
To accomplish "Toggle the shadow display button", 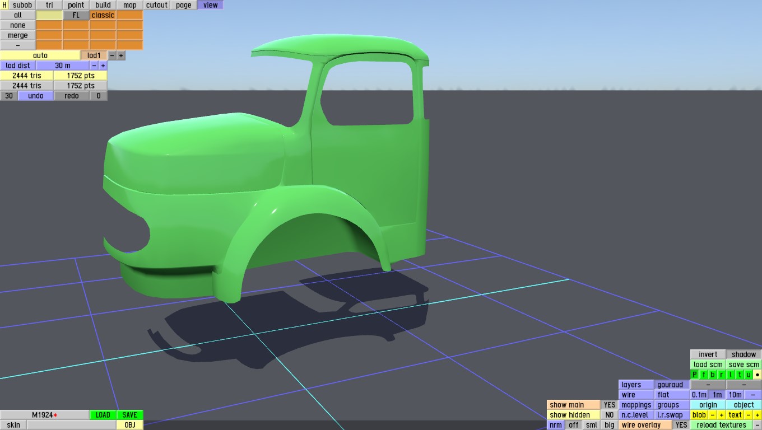I will pyautogui.click(x=744, y=354).
